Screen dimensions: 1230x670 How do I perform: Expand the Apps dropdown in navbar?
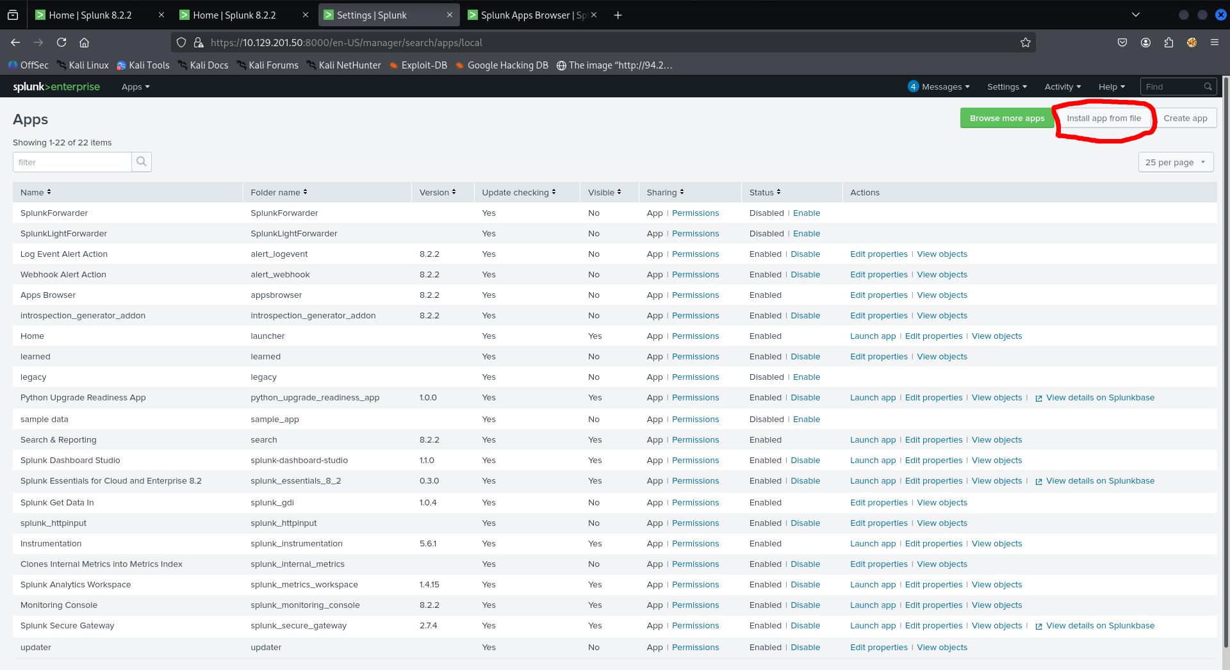(135, 86)
